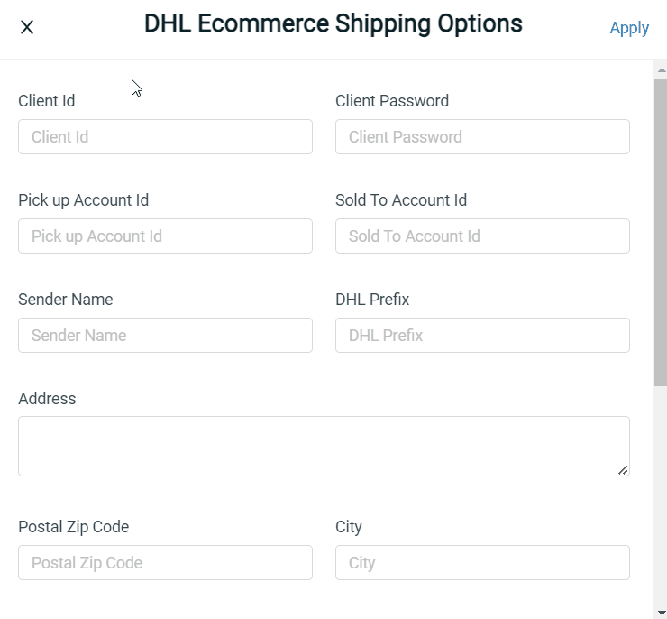This screenshot has width=667, height=619.
Task: Focus the Client Id input field
Action: click(165, 137)
